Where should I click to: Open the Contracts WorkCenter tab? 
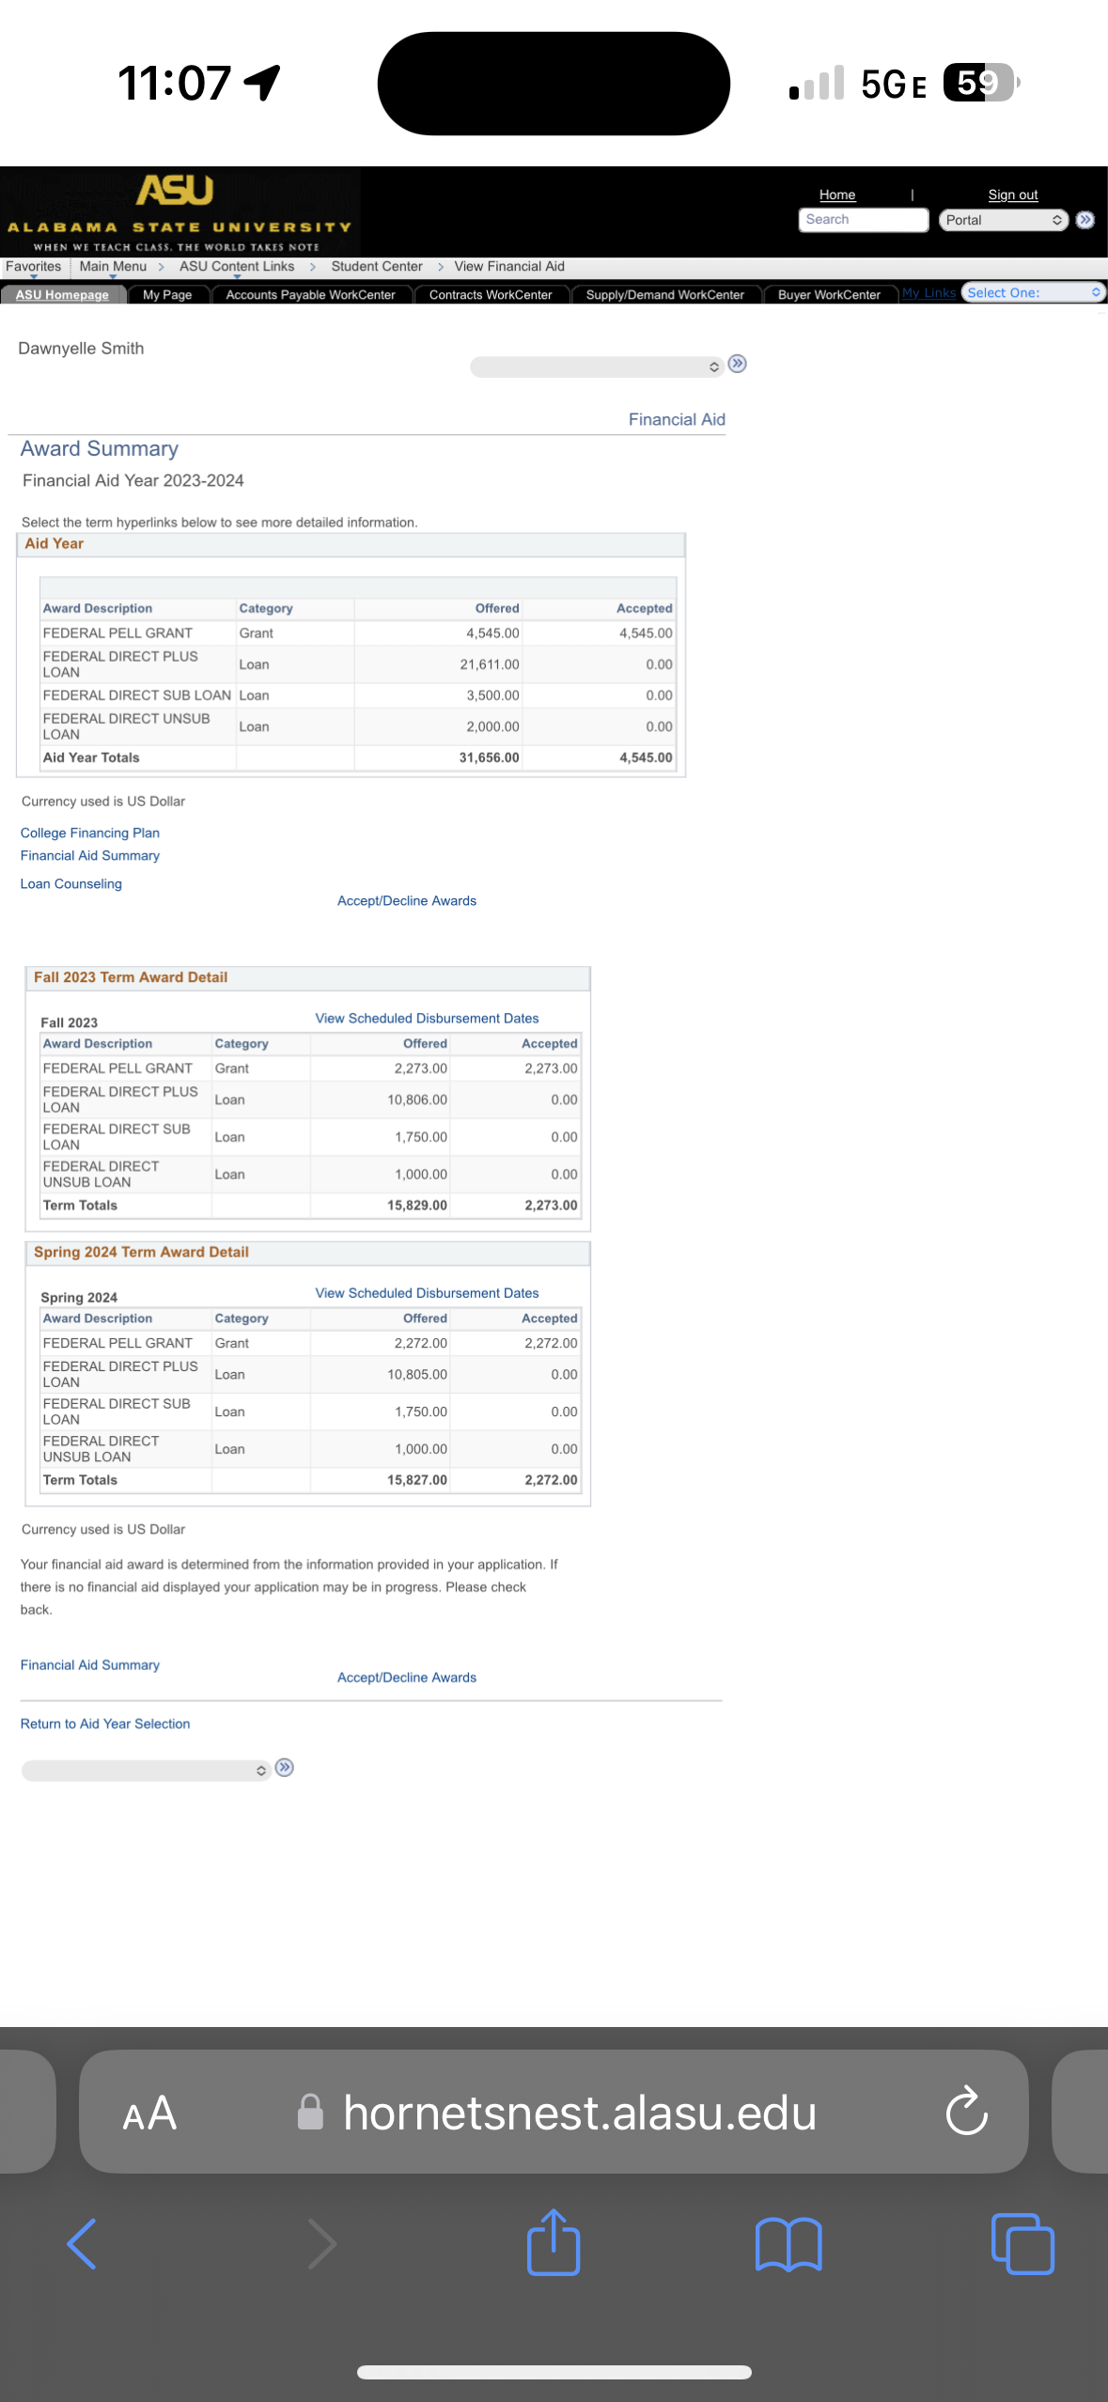pos(491,294)
